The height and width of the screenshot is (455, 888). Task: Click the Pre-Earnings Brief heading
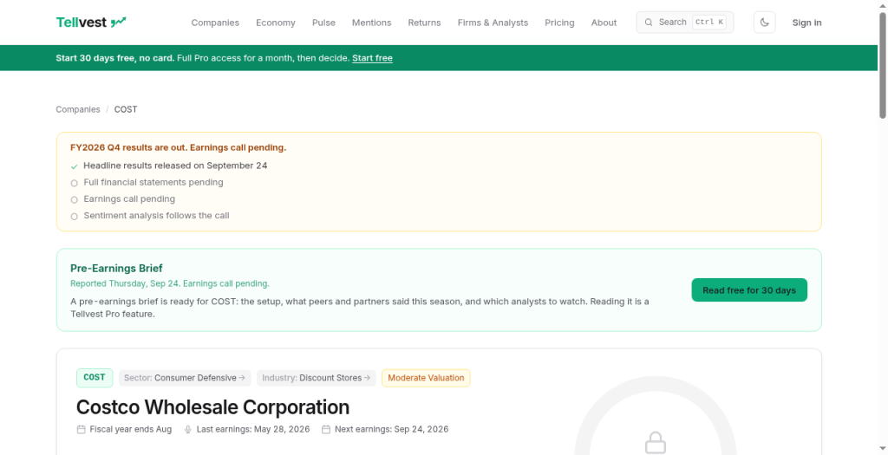coord(116,269)
